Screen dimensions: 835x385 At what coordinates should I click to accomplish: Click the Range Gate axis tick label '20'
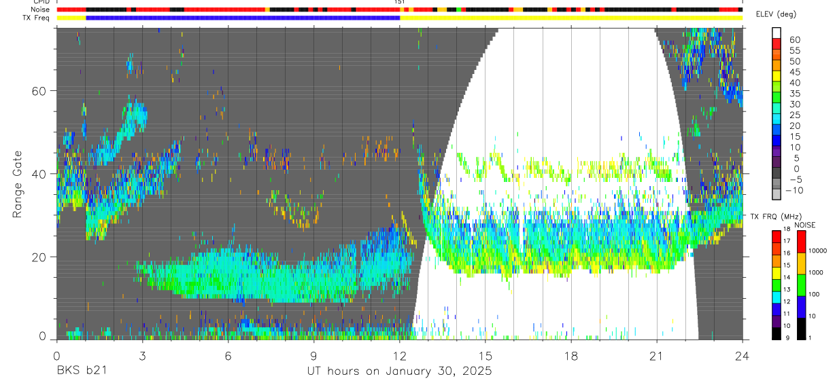coord(39,257)
